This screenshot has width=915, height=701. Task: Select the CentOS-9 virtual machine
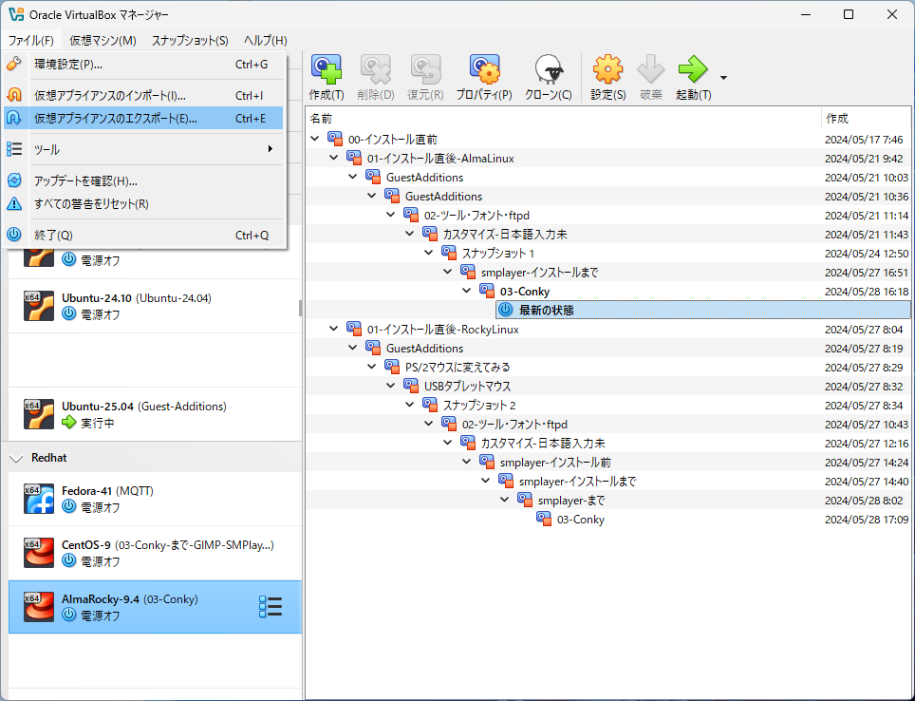[x=155, y=553]
